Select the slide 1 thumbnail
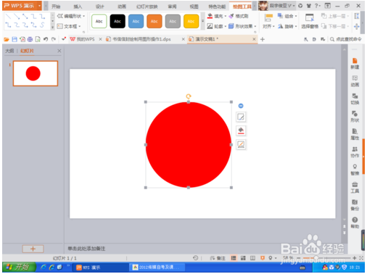 pos(36,73)
